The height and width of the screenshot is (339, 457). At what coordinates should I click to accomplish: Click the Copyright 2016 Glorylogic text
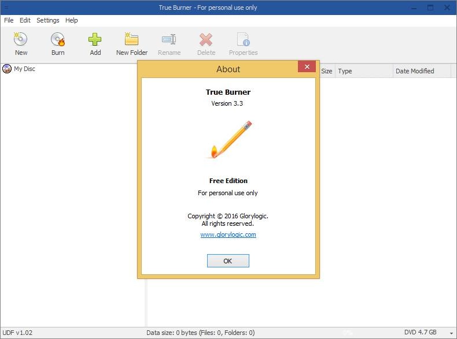coord(227,216)
